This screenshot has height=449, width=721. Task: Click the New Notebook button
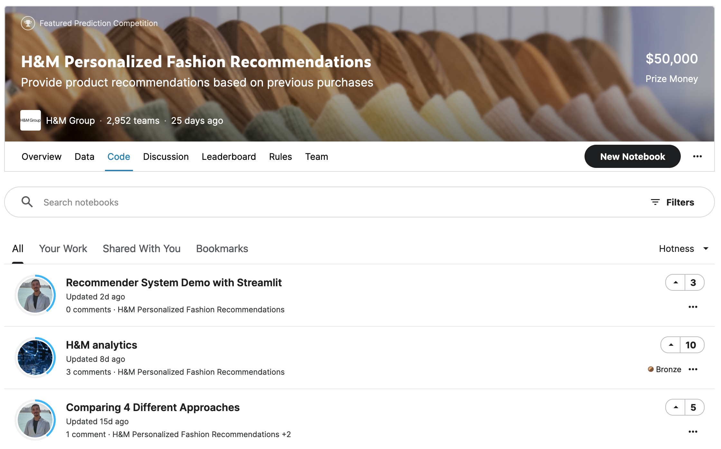click(632, 156)
